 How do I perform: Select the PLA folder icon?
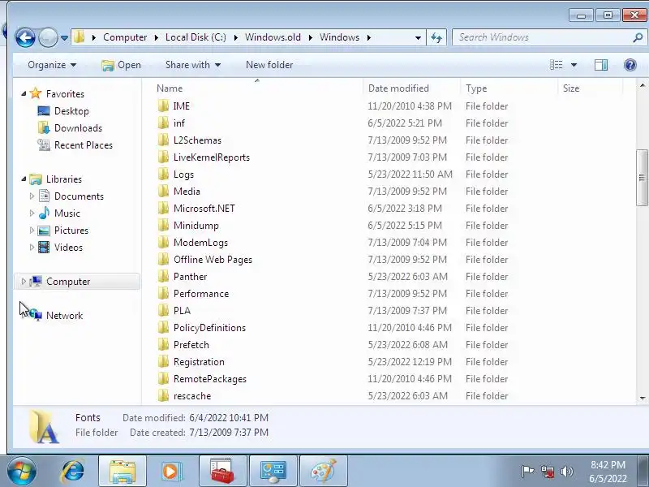[x=164, y=311]
